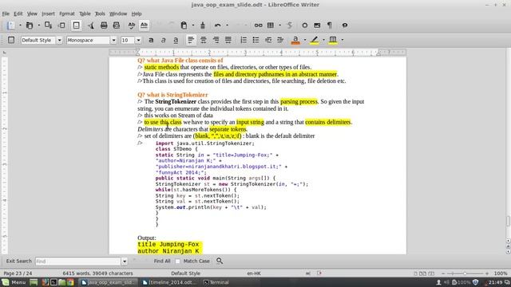Viewport: 511px width, 287px height.
Task: Toggle numbered list
Action: [244, 40]
